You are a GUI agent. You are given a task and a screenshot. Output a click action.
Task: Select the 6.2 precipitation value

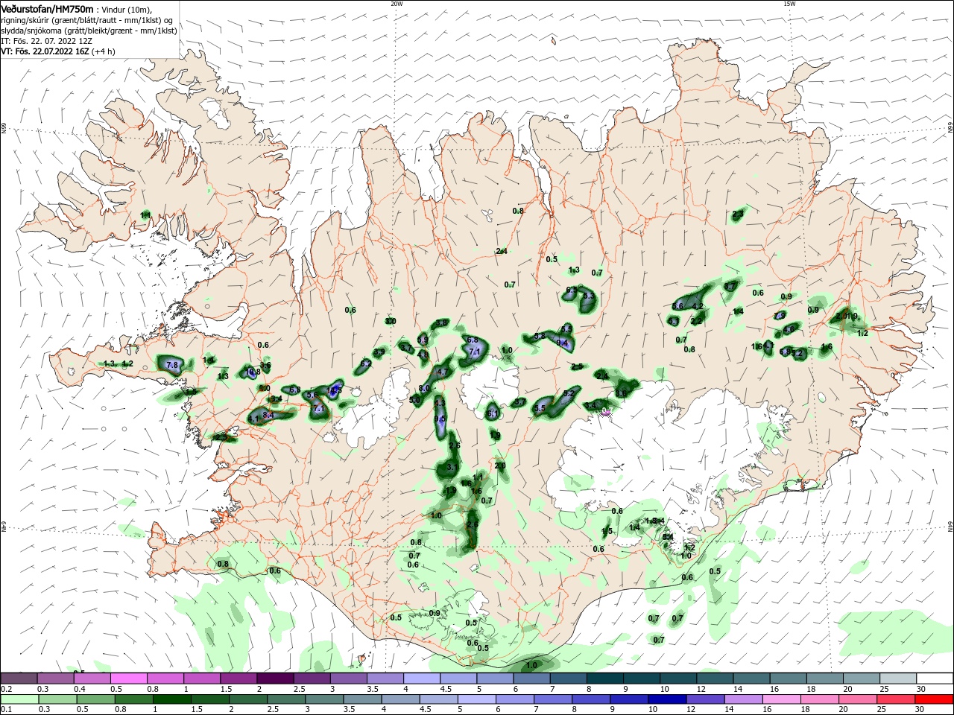coord(366,363)
